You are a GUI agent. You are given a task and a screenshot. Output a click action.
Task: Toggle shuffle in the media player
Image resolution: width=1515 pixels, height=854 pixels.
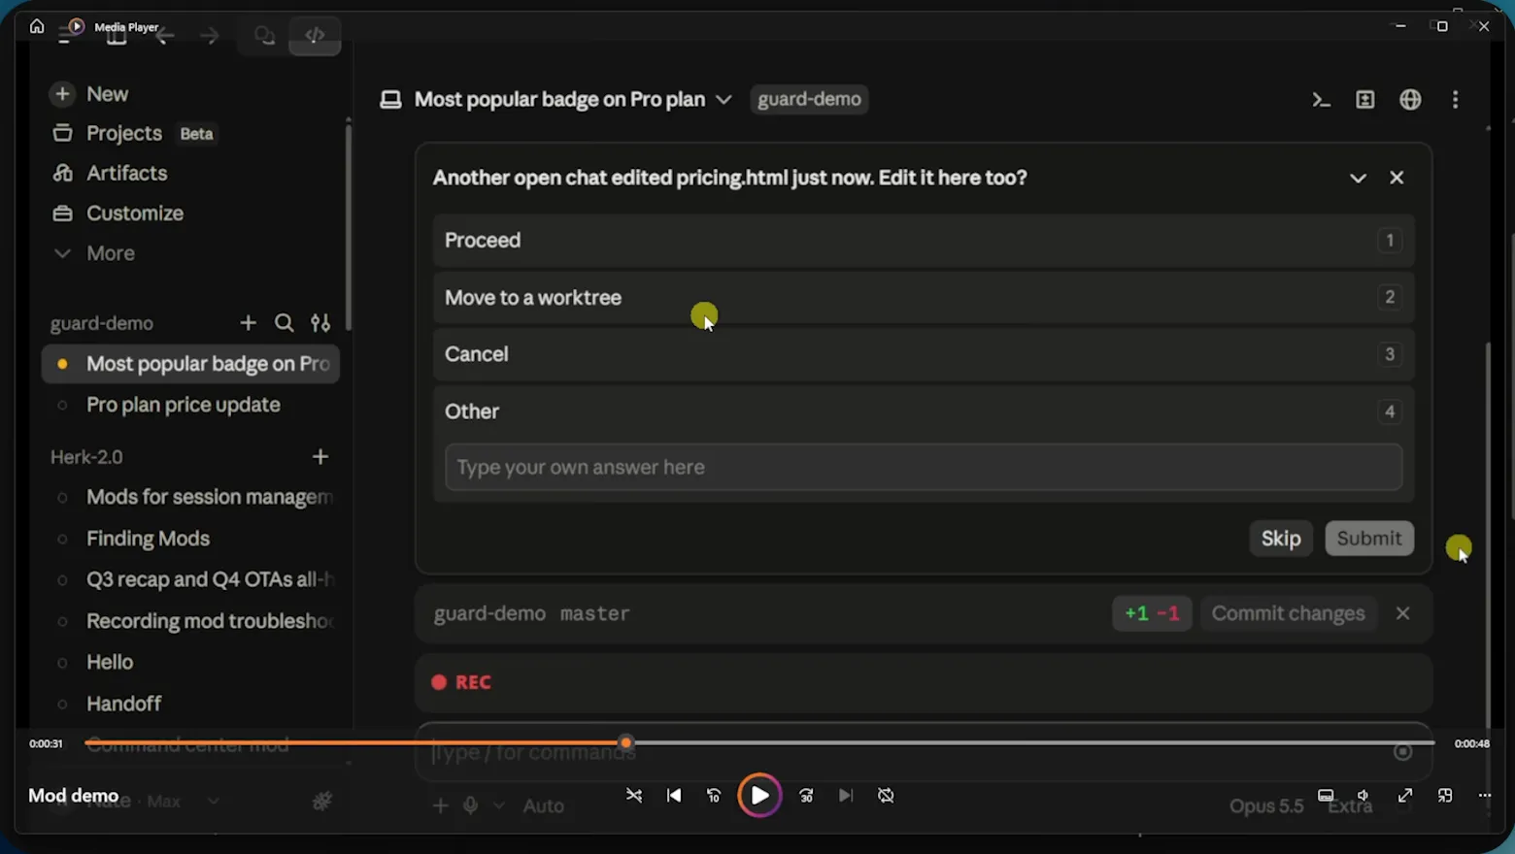click(x=634, y=796)
